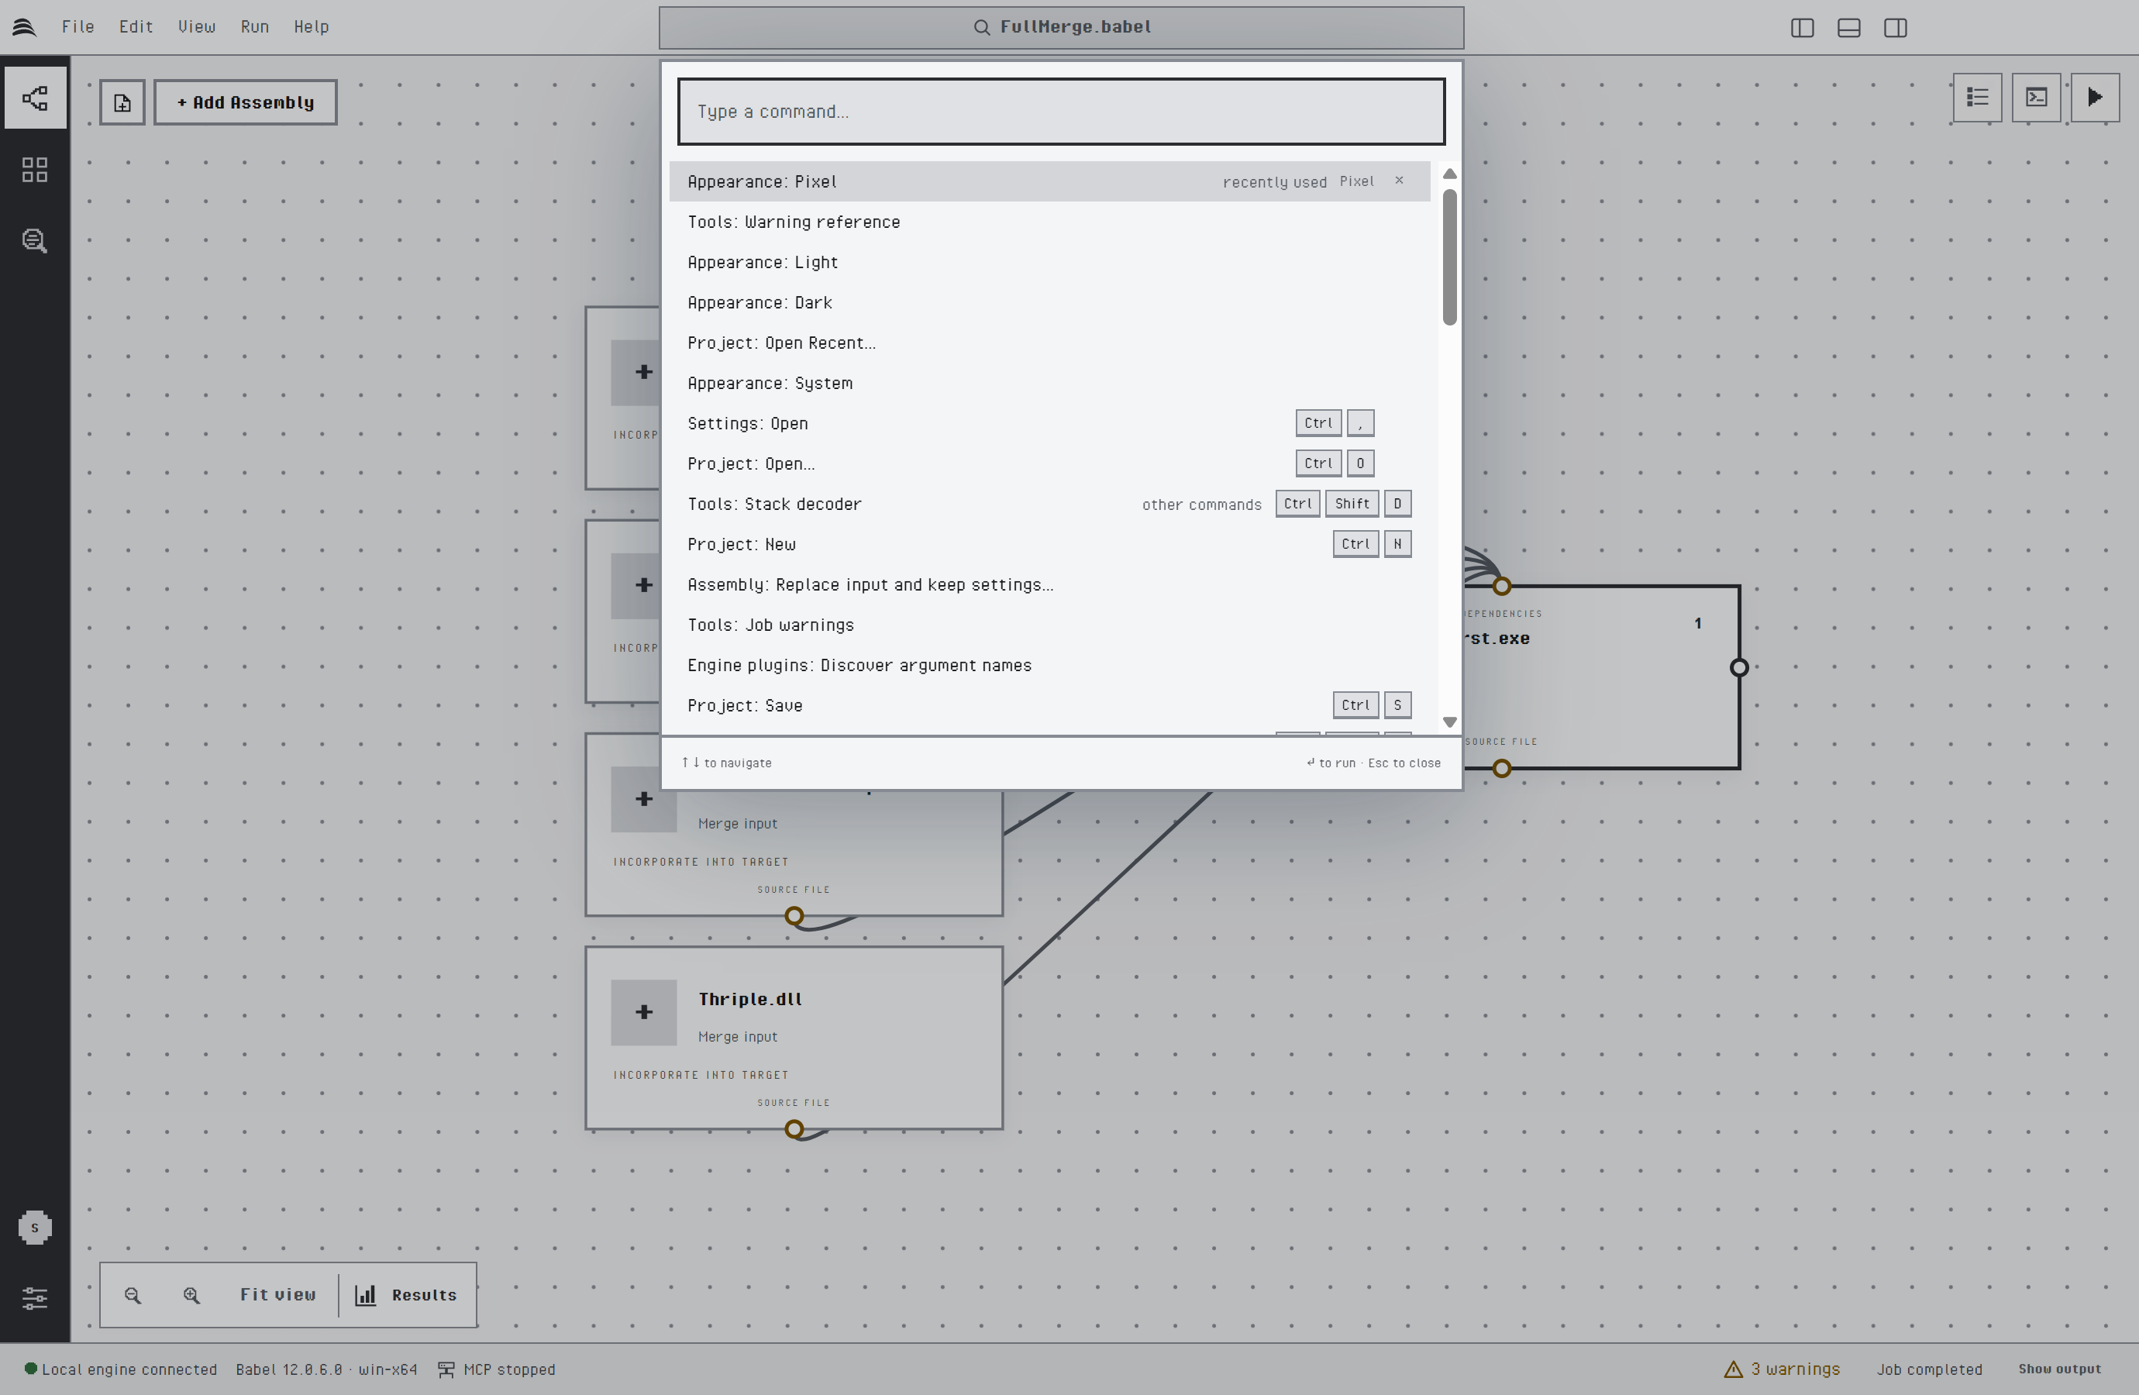Toggle the right panel layout icon
This screenshot has height=1395, width=2139.
point(1896,28)
